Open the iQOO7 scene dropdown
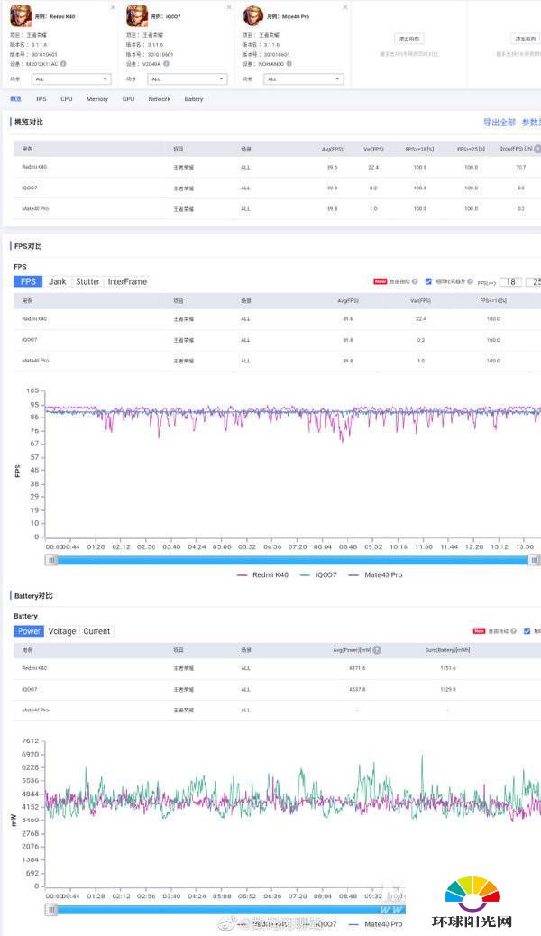541x936 pixels. (x=188, y=78)
